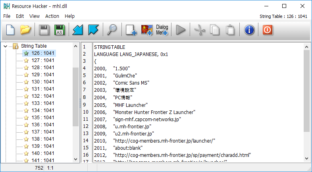Screen dimensions: 312x172
Task: Open the View menu
Action: tap(35, 16)
